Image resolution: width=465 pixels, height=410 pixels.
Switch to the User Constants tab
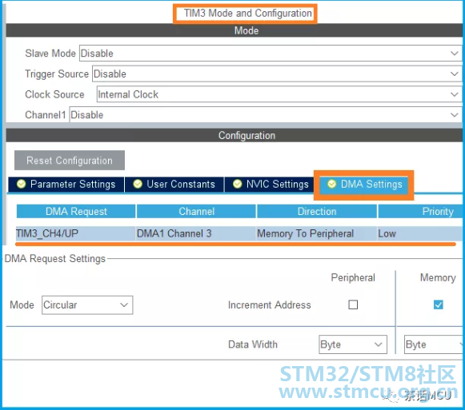point(174,185)
